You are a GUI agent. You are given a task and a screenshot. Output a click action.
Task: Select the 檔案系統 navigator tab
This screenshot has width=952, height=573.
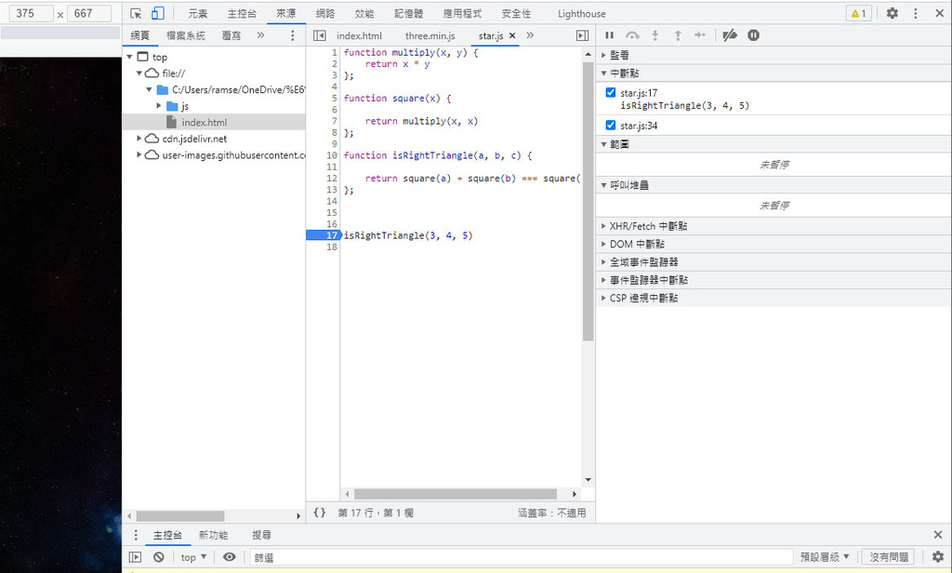[186, 35]
